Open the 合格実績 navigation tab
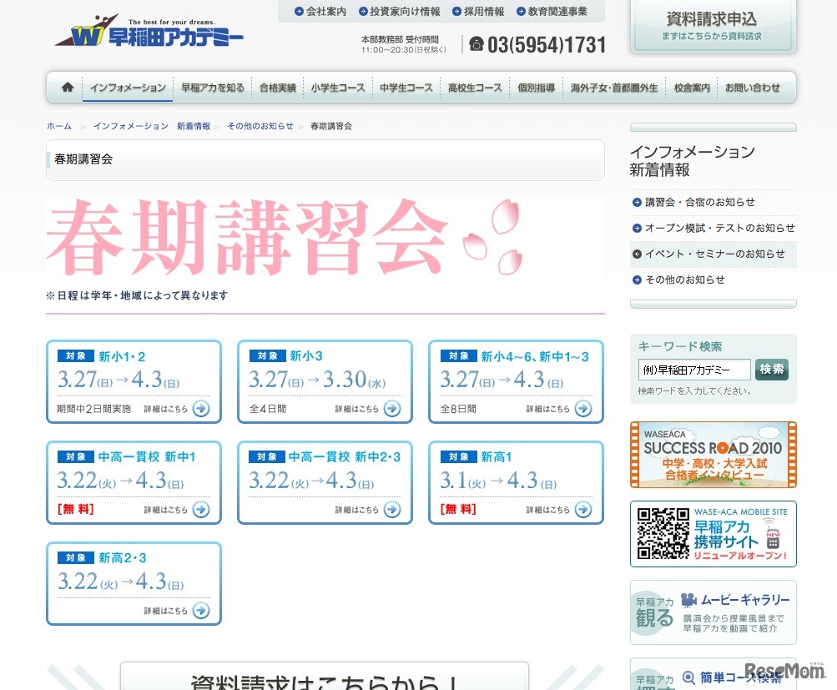Viewport: 837px width, 690px height. (x=277, y=88)
